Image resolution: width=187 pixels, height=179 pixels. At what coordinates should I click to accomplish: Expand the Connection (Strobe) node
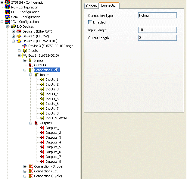25,166
